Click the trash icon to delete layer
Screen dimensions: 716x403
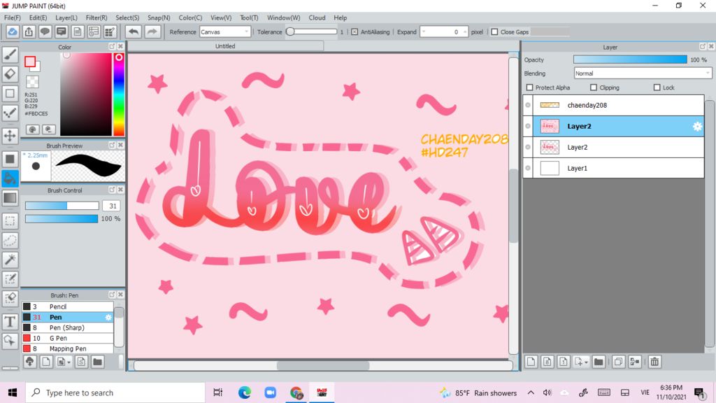point(654,362)
